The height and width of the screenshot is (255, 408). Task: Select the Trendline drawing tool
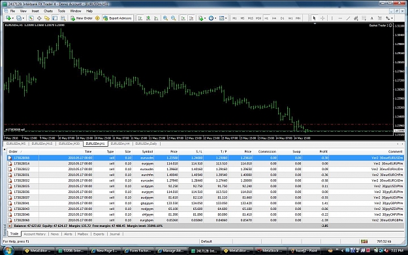click(x=348, y=18)
